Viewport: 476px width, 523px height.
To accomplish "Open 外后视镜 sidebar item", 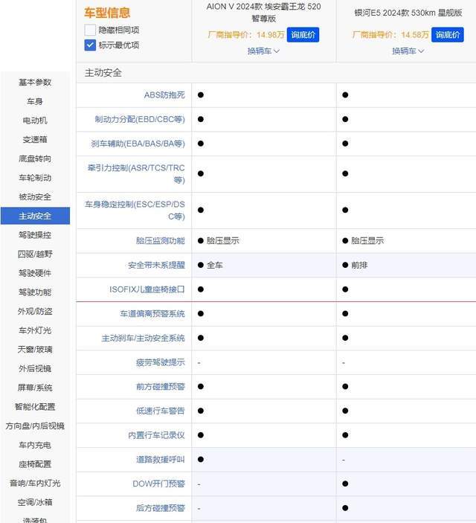I will coord(35,368).
